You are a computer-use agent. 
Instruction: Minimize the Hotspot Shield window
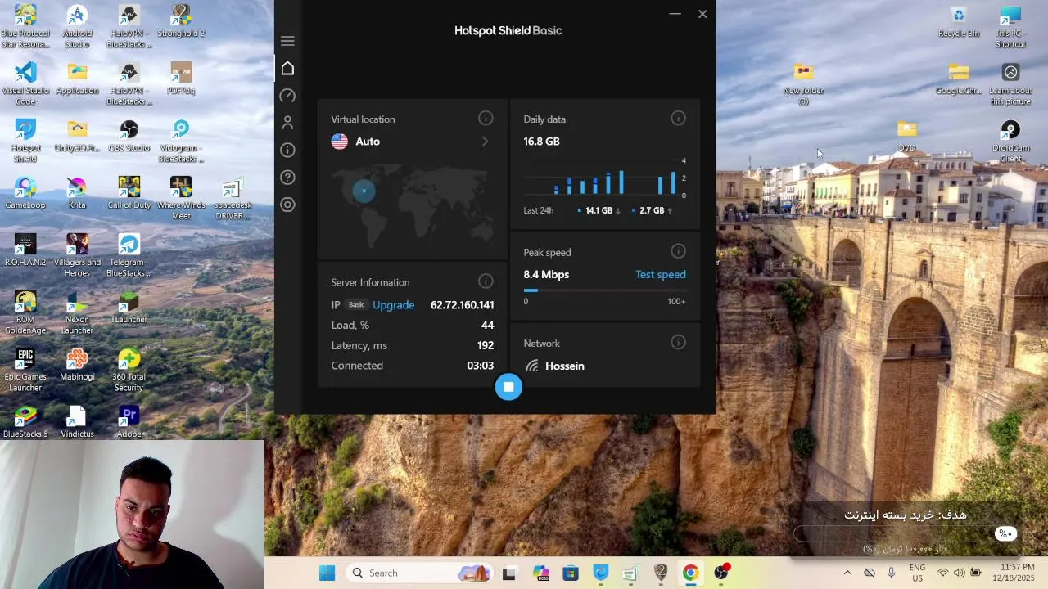[675, 14]
